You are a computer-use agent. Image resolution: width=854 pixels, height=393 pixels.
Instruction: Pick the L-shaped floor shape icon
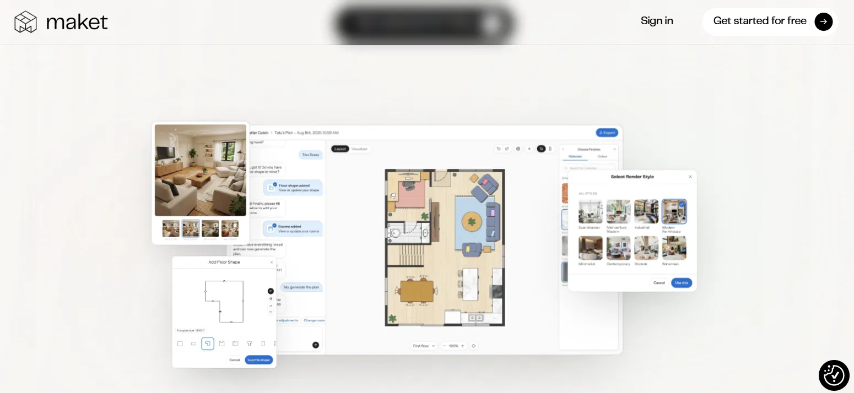(x=208, y=344)
